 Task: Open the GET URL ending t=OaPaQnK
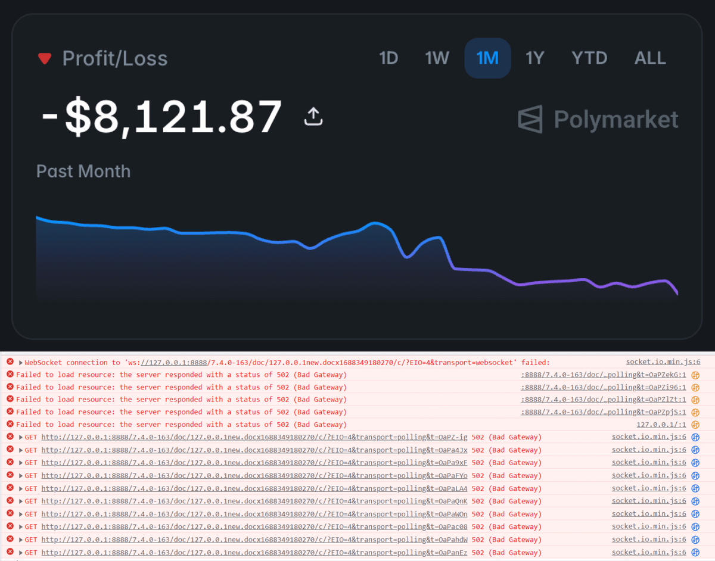[254, 501]
